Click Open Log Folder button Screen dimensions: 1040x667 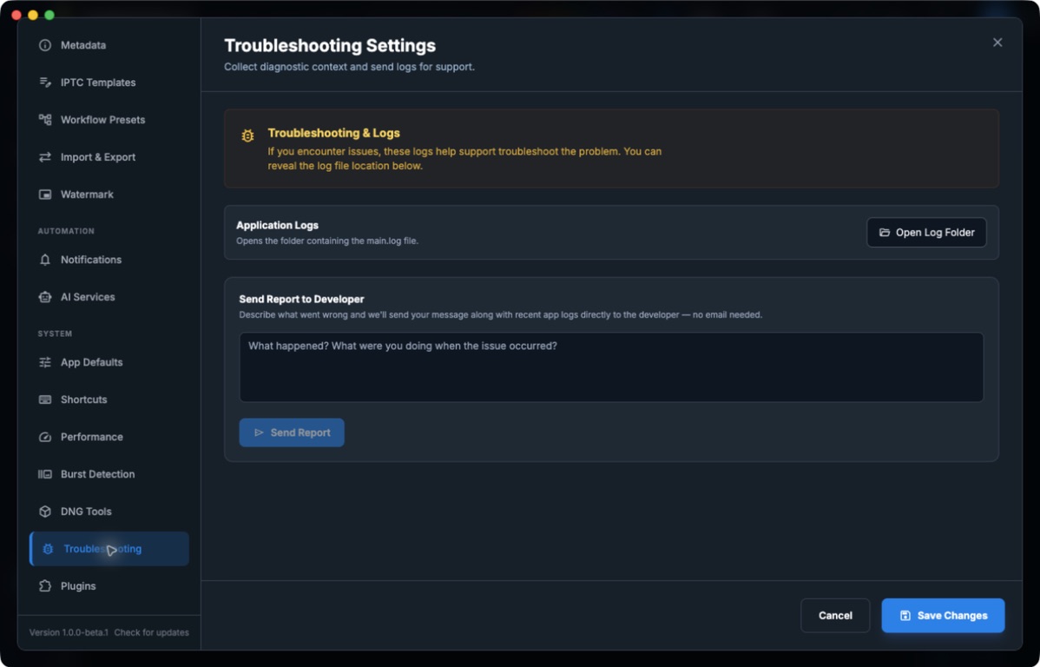click(926, 232)
